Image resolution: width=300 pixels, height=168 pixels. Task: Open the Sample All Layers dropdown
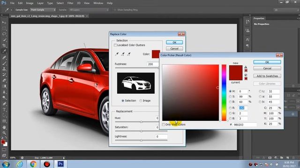(x=89, y=10)
